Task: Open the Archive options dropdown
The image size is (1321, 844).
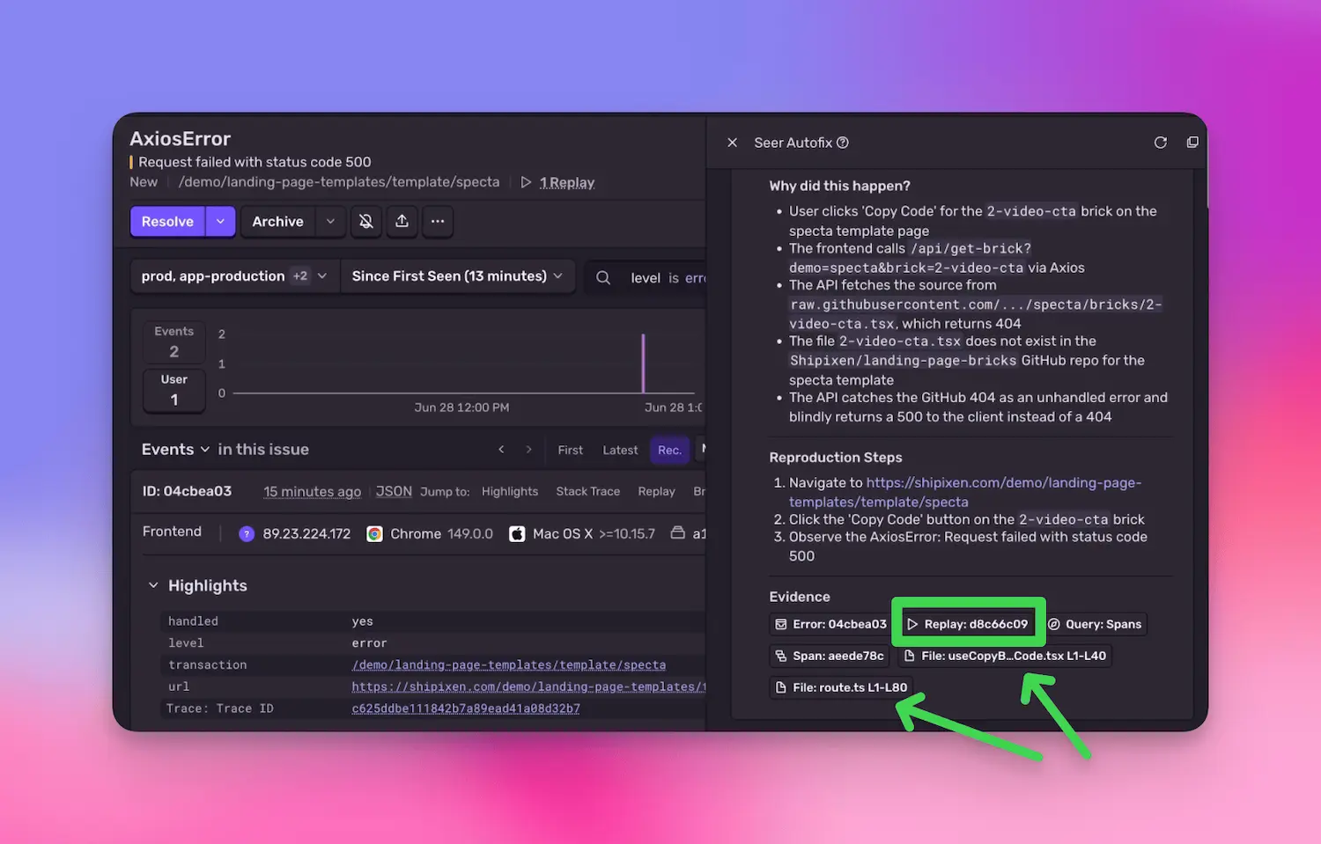Action: 330,222
